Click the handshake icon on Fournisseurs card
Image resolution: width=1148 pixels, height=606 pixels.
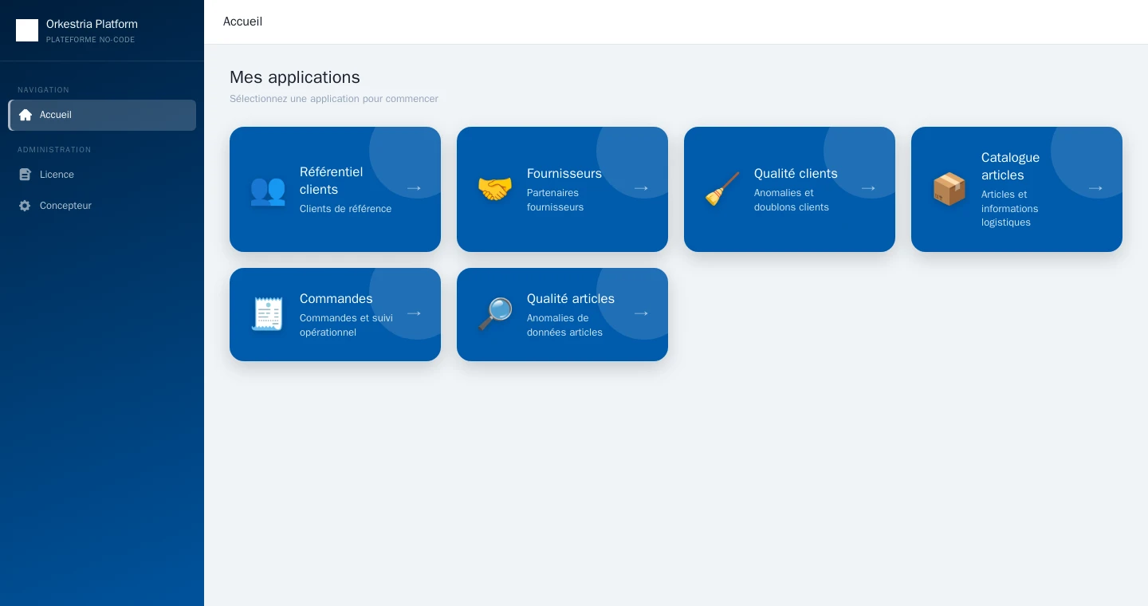pyautogui.click(x=495, y=190)
